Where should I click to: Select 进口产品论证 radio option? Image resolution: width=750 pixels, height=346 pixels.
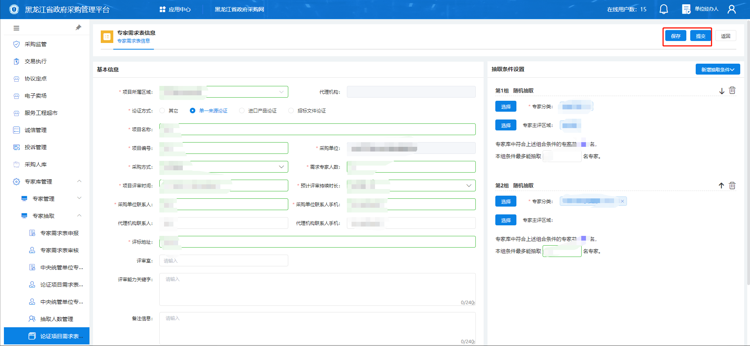[242, 111]
